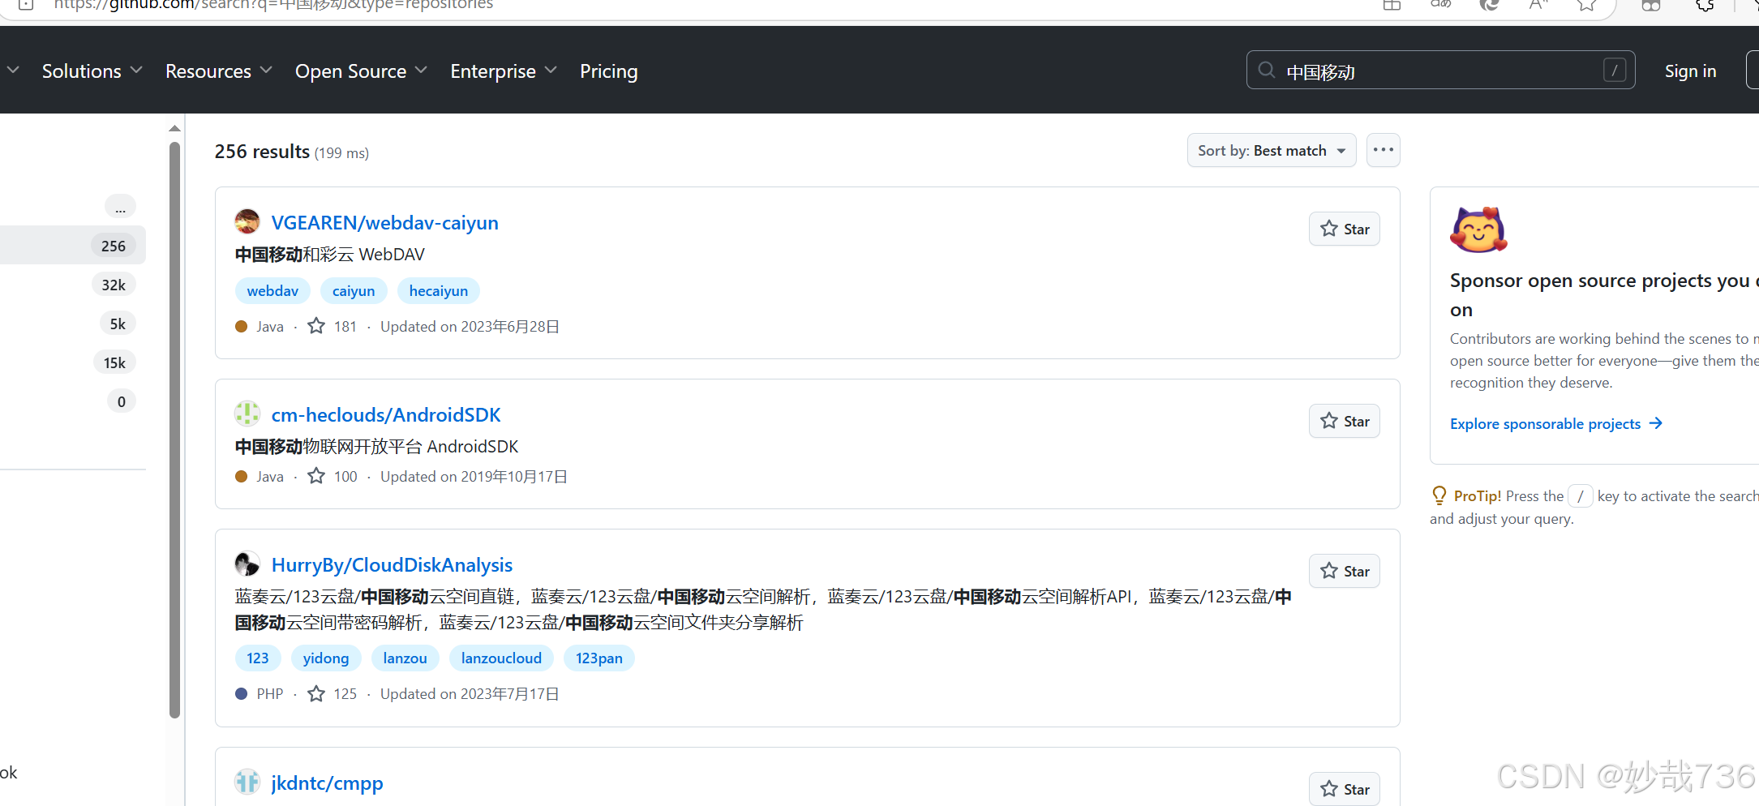Viewport: 1759px width, 806px height.
Task: Open VGEAREN/webdav-caiyun repository link
Action: click(384, 222)
